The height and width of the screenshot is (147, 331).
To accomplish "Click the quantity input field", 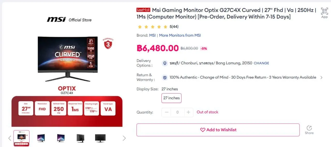I will 177,112.
